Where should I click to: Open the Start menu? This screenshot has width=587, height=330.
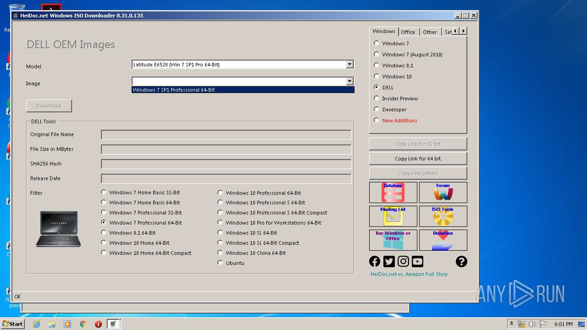coord(12,324)
